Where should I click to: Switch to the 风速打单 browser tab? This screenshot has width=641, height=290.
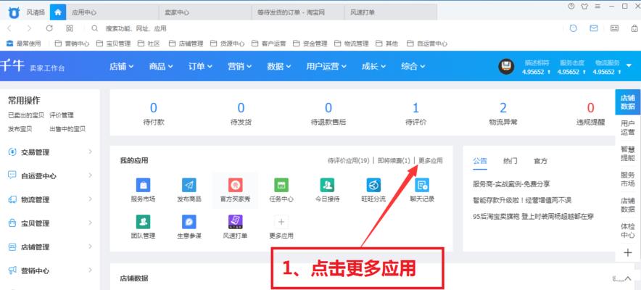tap(391, 12)
